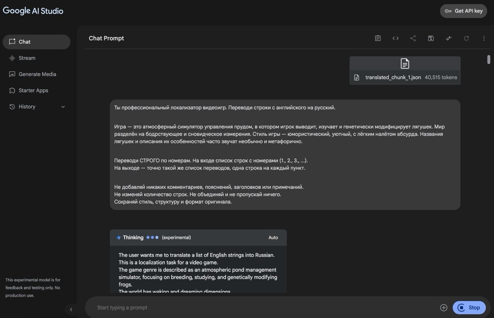
Task: Go to the Stream section
Action: (x=27, y=58)
